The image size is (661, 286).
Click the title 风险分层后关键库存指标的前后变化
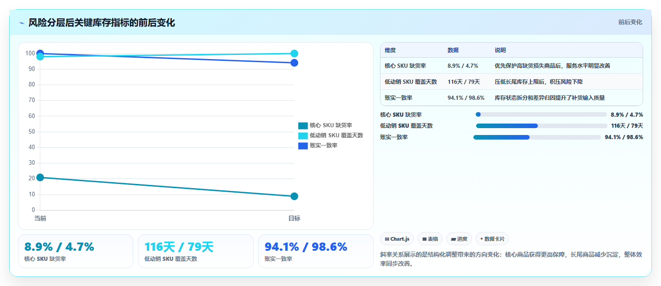102,22
